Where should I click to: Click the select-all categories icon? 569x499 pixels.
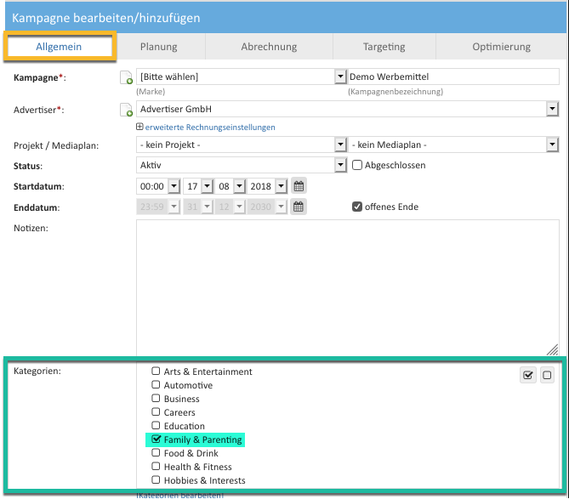(x=528, y=375)
